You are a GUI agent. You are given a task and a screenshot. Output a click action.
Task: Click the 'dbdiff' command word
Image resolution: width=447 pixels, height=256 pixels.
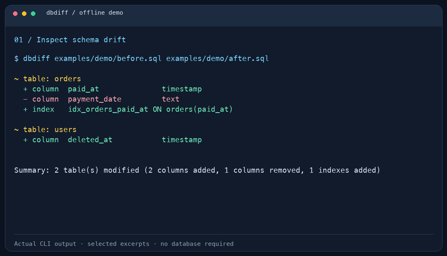[x=37, y=59]
